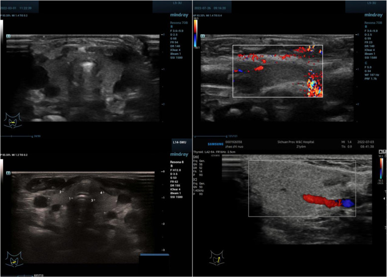Click the 'Resona 8' model label
This screenshot has height=277, width=387.
tap(177, 162)
